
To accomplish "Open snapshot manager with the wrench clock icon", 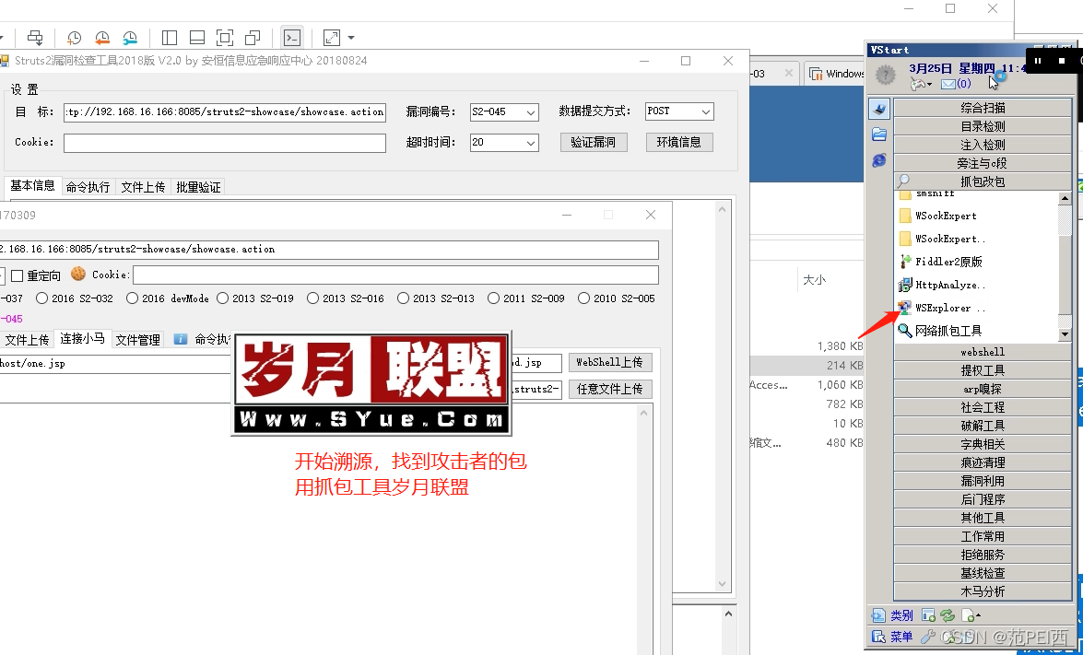I will (x=130, y=37).
